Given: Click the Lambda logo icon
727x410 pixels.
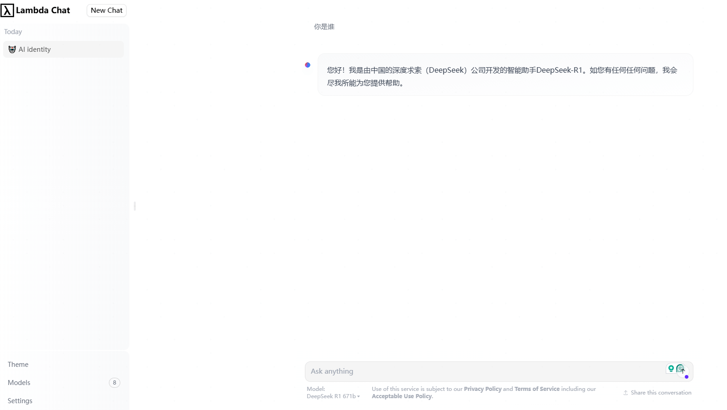Looking at the screenshot, I should click(x=7, y=10).
